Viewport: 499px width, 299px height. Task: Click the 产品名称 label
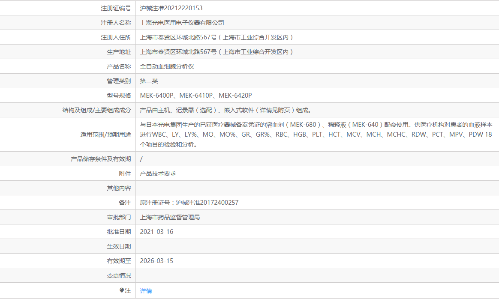pyautogui.click(x=119, y=66)
